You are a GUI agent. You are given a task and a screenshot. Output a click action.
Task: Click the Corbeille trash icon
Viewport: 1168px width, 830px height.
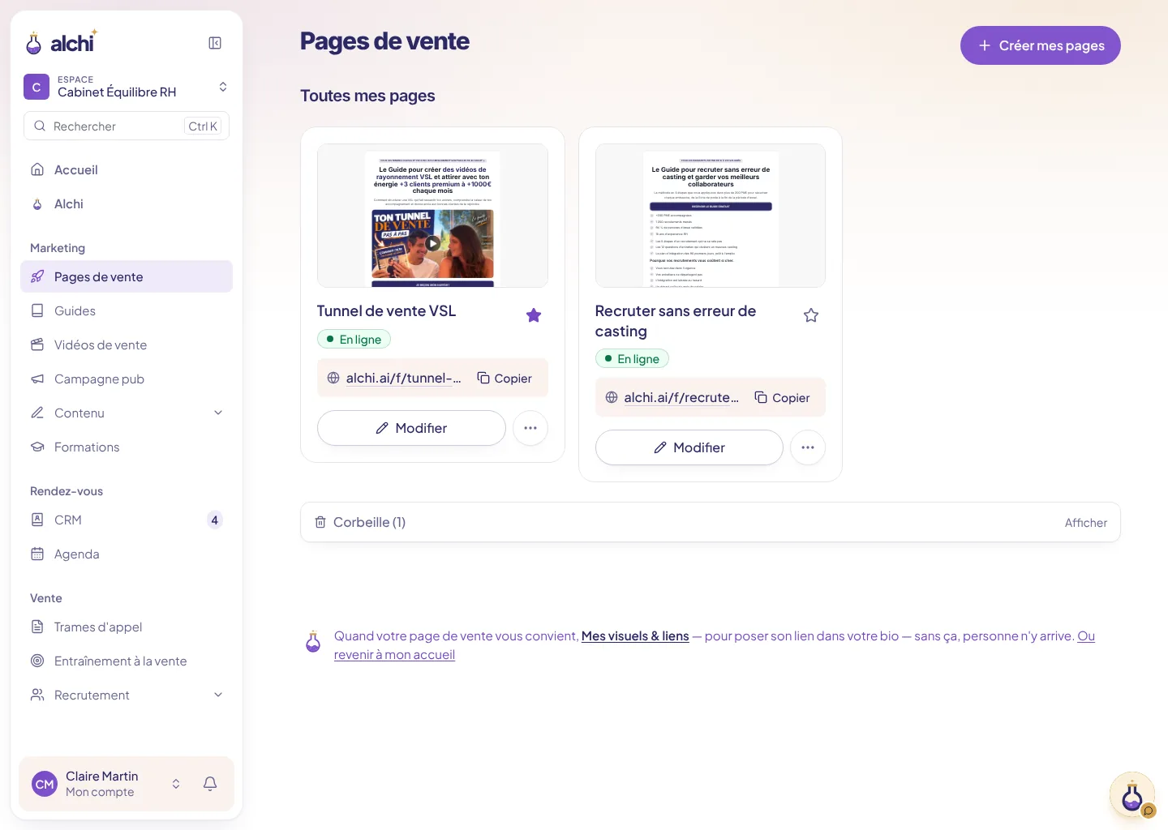pos(320,522)
